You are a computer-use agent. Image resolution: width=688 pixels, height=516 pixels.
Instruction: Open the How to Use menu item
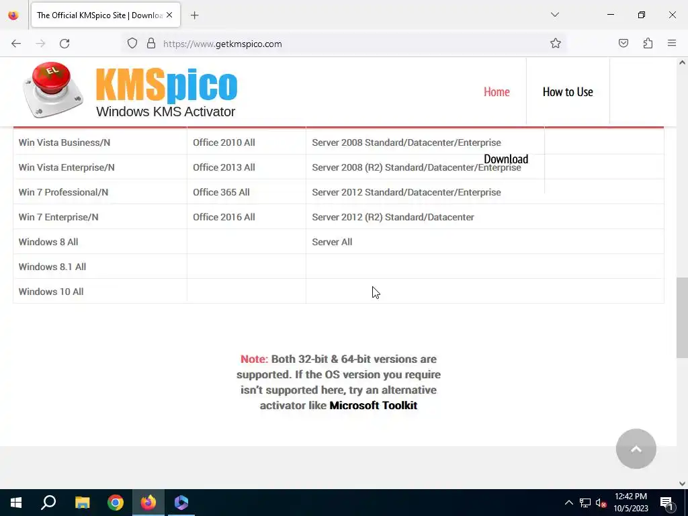pyautogui.click(x=568, y=91)
